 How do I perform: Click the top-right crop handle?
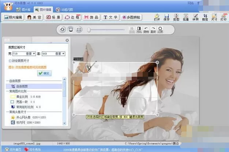tap(157, 62)
